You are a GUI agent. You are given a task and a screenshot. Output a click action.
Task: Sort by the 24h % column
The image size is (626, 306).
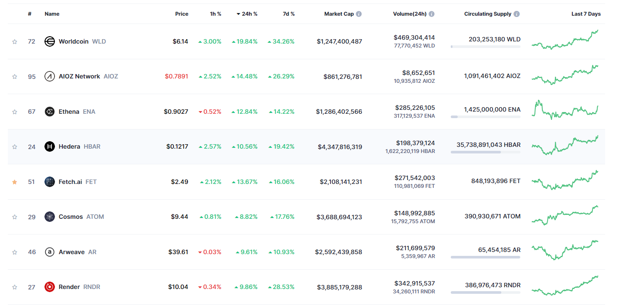pos(247,14)
